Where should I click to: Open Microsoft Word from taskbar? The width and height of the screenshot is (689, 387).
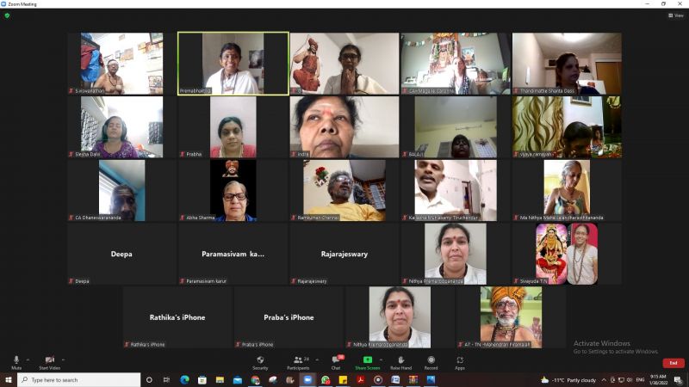click(x=395, y=380)
